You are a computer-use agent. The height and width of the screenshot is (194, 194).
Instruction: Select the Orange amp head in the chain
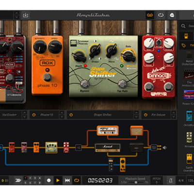coord(108,130)
